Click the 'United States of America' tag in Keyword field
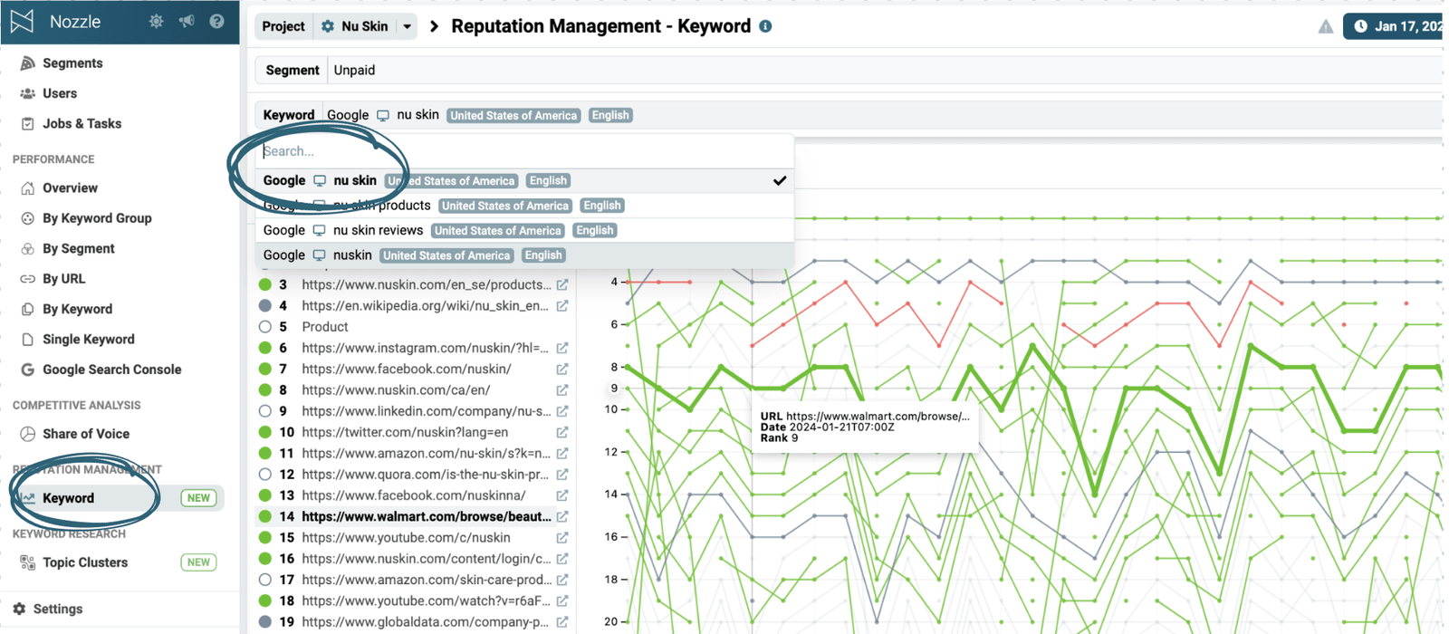1449x634 pixels. pyautogui.click(x=513, y=115)
